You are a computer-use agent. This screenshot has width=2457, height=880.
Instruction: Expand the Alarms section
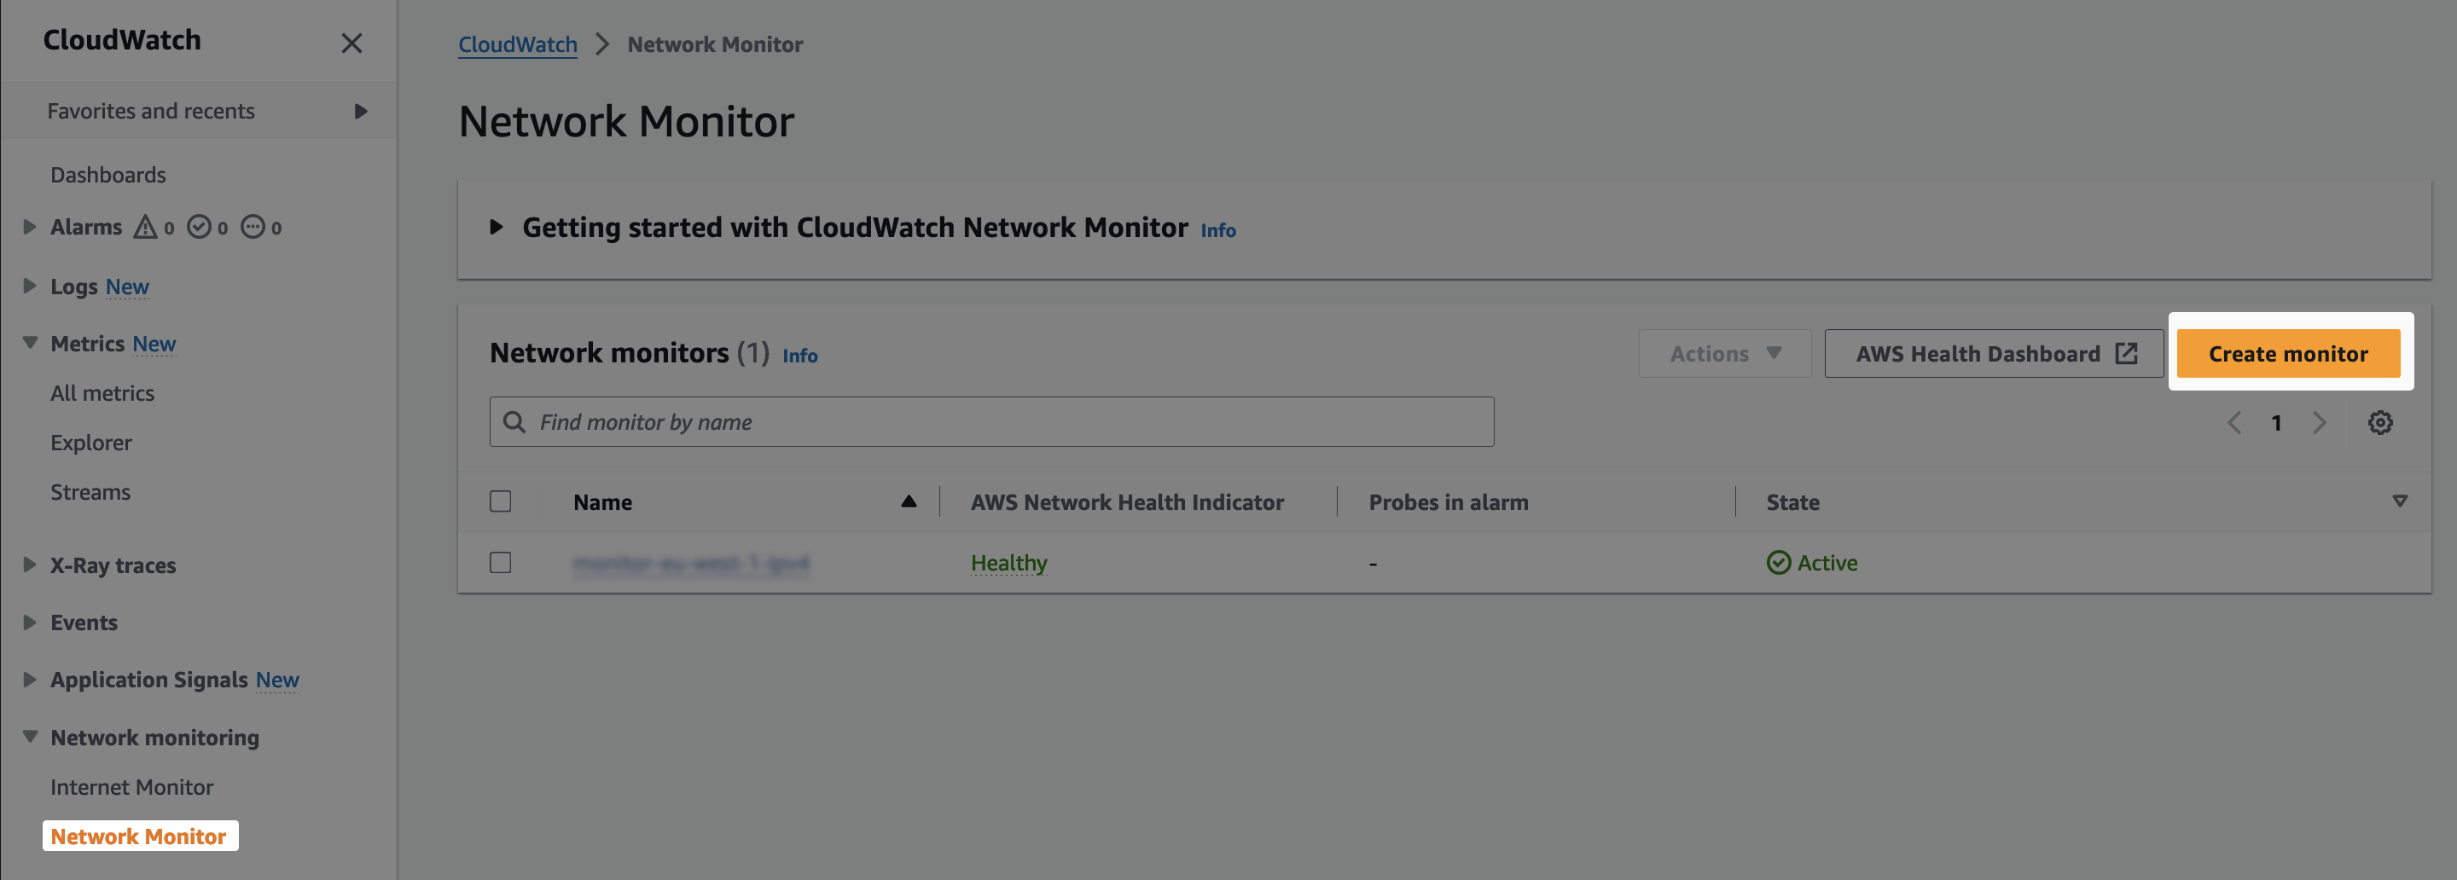pos(30,227)
